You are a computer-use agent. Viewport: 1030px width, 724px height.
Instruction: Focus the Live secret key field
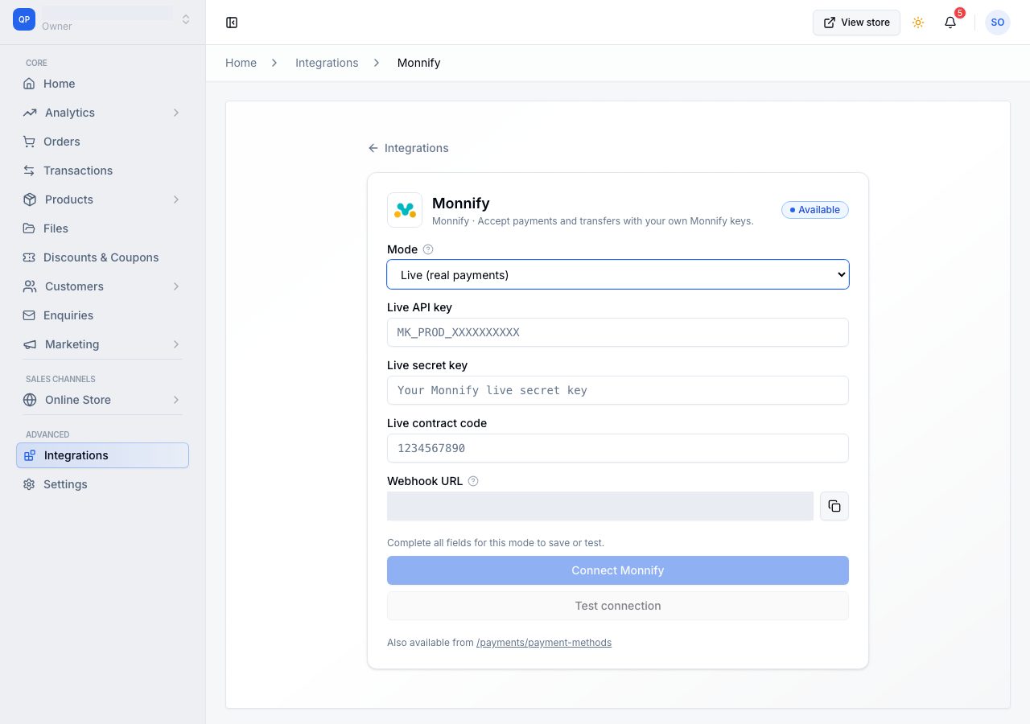(618, 390)
